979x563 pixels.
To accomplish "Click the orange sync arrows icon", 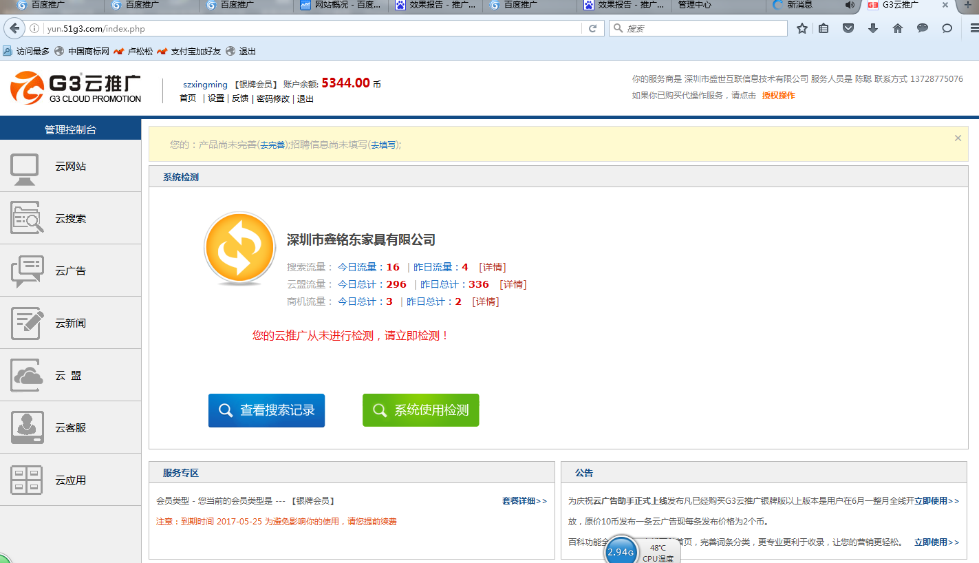I will point(239,247).
